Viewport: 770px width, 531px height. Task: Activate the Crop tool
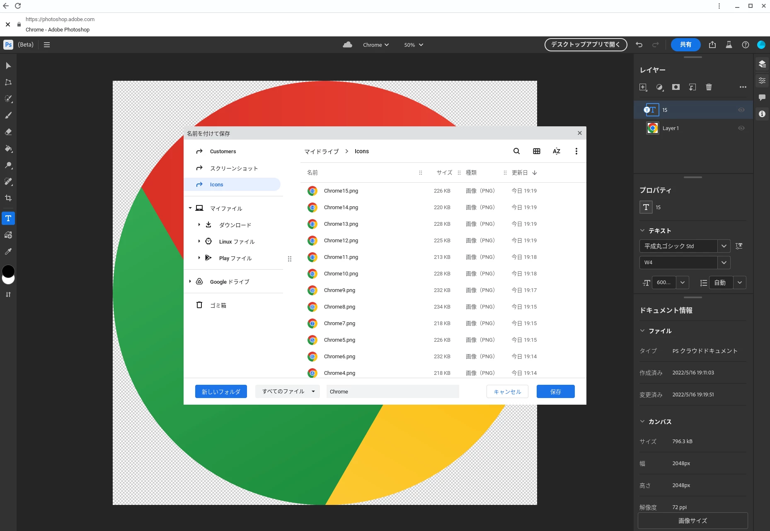point(8,198)
